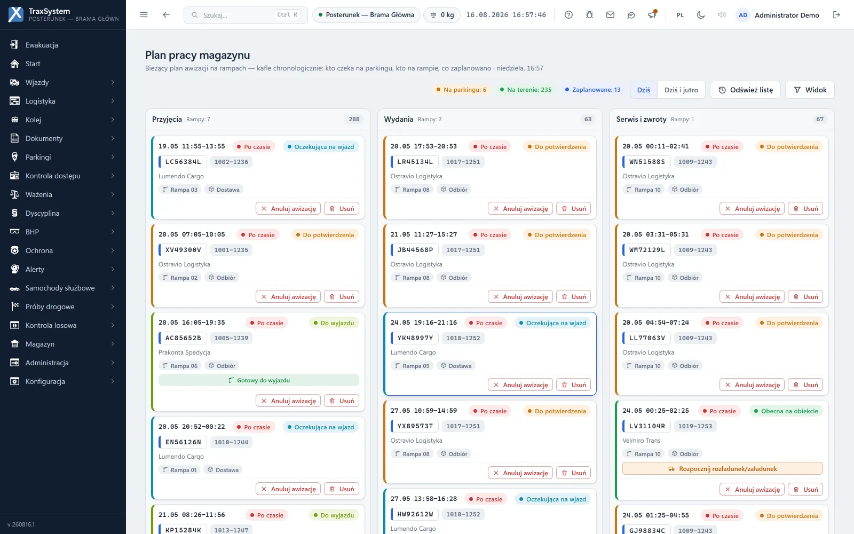
Task: Click Gotowy do wyjazdu for AC85652B
Action: 259,380
